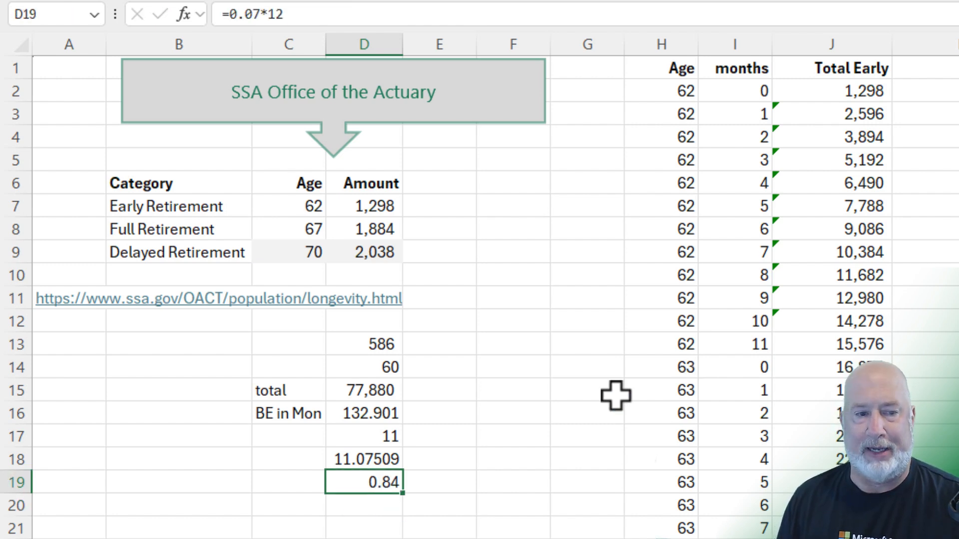Image resolution: width=959 pixels, height=539 pixels.
Task: Click the Enter checkmark in formula bar
Action: (x=160, y=14)
